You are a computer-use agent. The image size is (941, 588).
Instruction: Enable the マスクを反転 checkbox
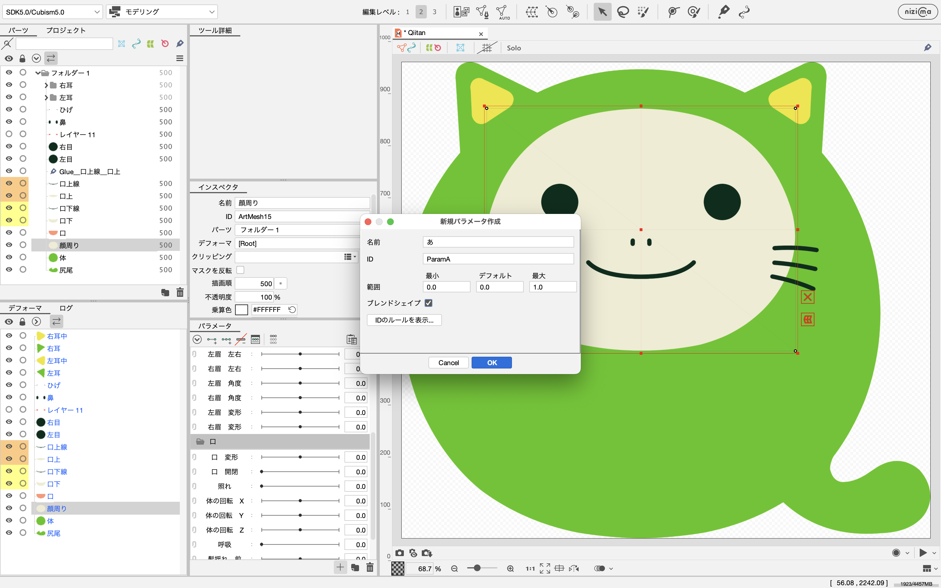tap(240, 270)
